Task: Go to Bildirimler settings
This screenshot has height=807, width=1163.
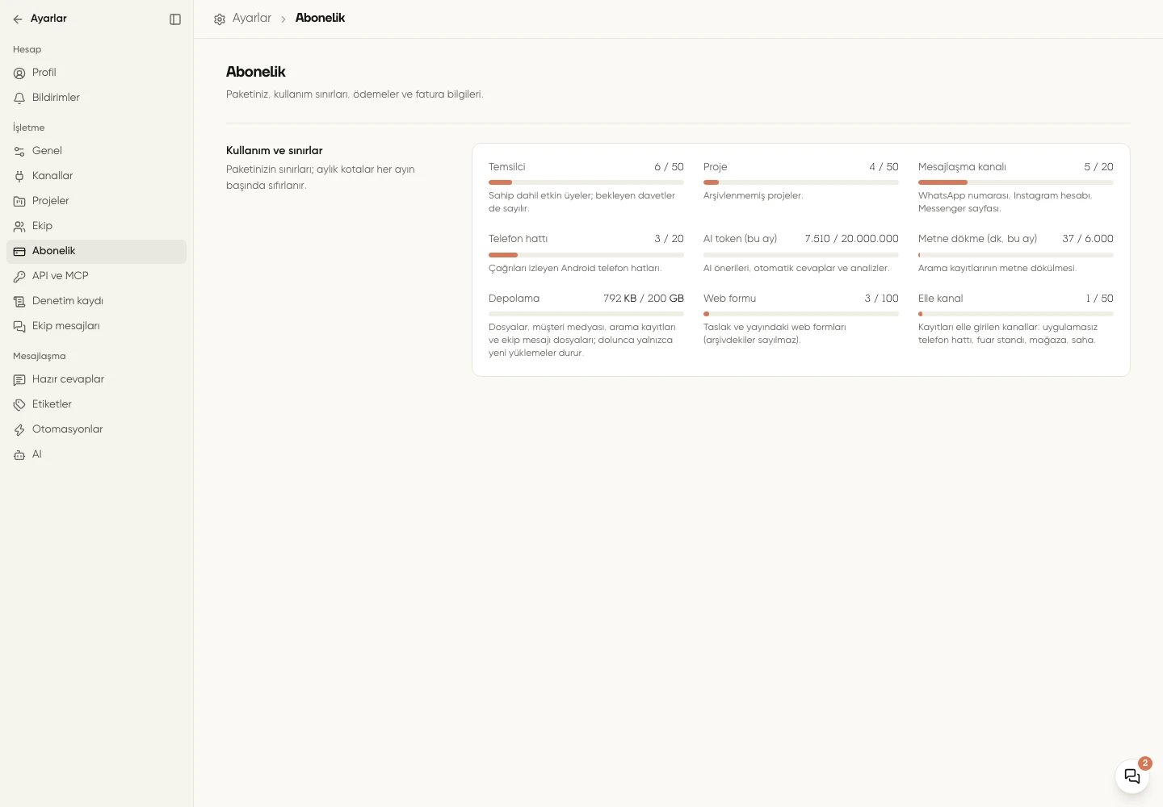Action: tap(96, 98)
